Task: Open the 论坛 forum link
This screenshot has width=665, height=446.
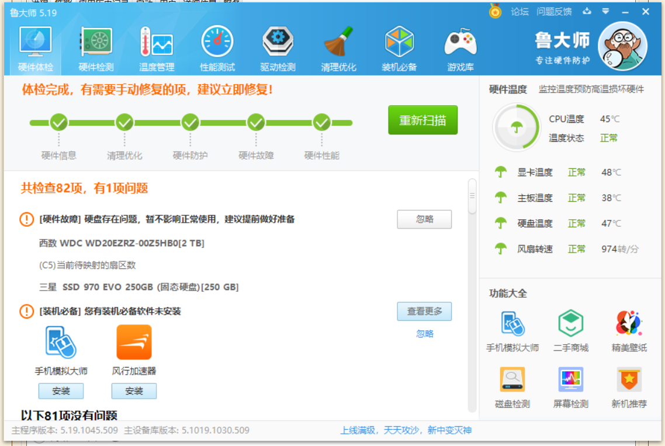Action: pyautogui.click(x=519, y=12)
